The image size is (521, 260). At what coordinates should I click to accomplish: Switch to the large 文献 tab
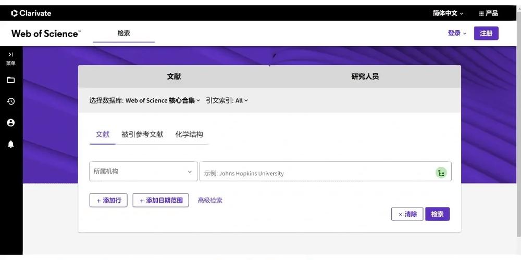tap(174, 76)
